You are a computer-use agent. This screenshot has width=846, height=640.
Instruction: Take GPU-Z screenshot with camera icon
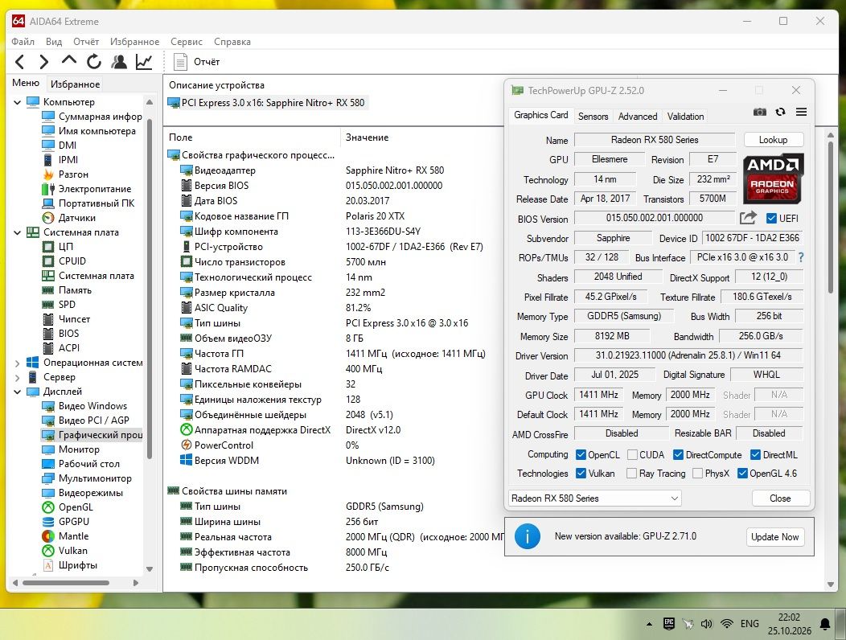(x=760, y=112)
